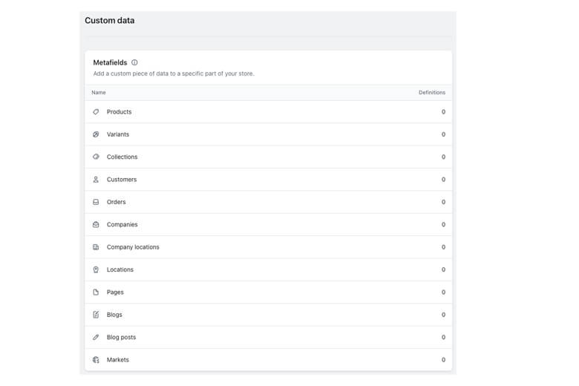The width and height of the screenshot is (579, 386).
Task: Click the Companies icon
Action: click(96, 224)
